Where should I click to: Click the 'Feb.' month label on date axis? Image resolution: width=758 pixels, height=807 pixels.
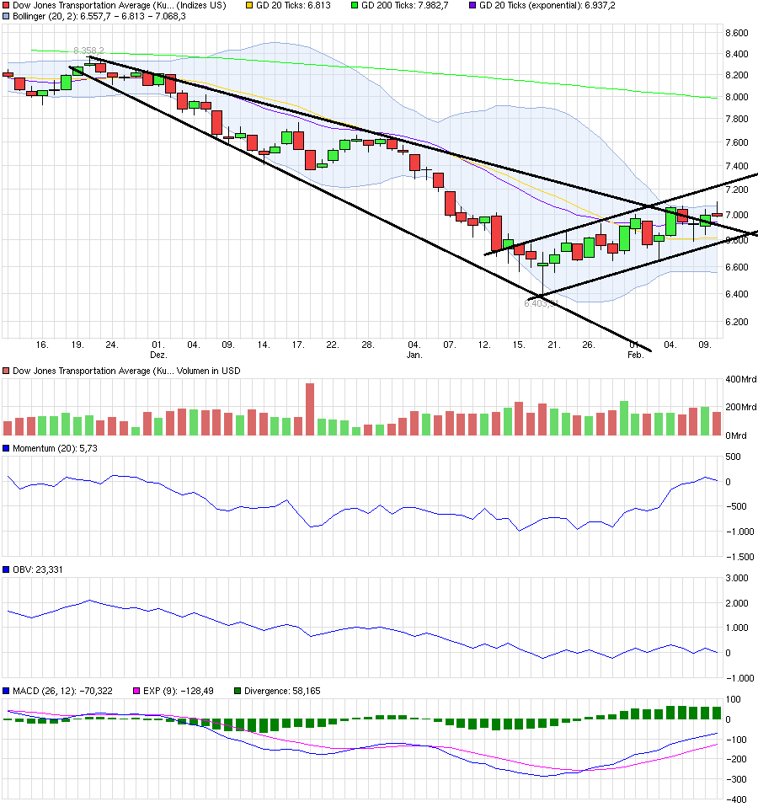pos(636,355)
